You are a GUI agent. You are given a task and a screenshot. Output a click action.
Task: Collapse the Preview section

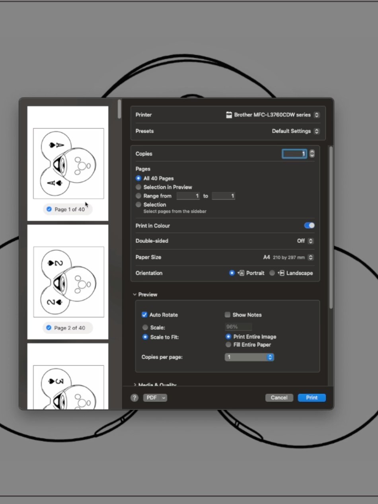point(135,295)
